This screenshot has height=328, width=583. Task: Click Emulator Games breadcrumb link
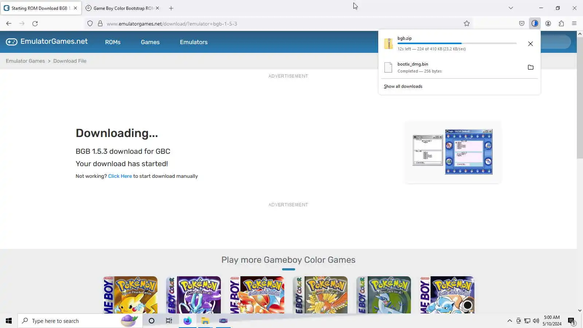coord(26,61)
